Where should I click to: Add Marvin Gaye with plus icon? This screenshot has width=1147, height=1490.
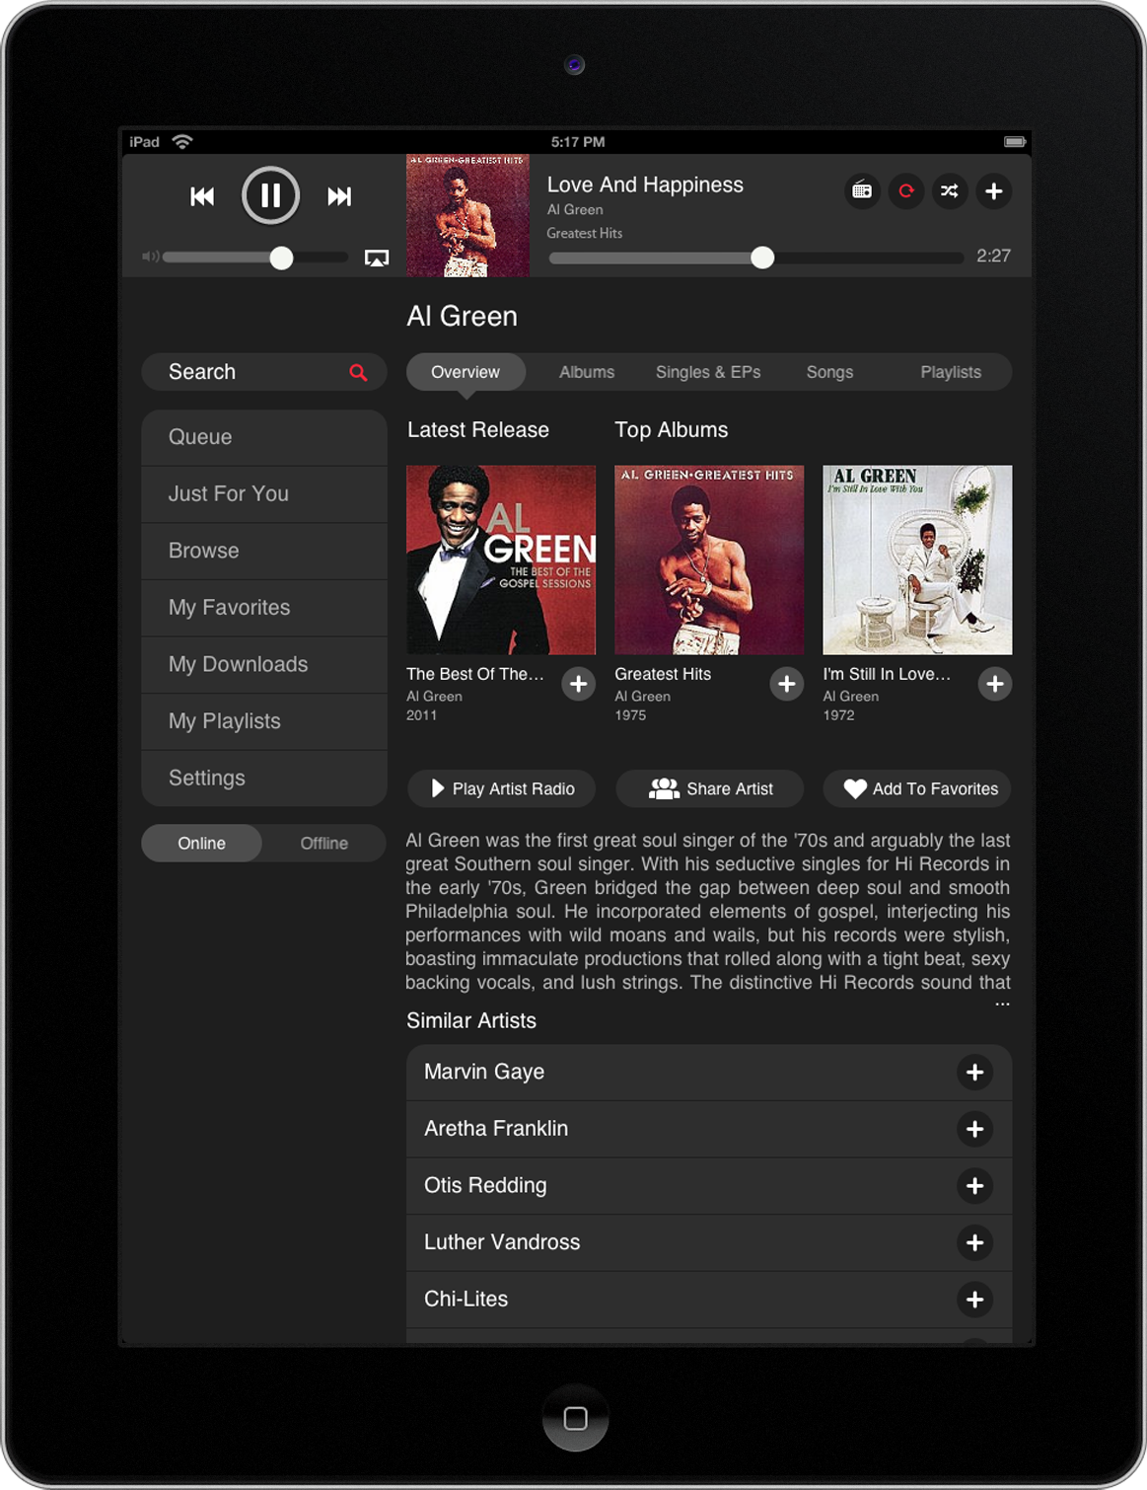(974, 1073)
